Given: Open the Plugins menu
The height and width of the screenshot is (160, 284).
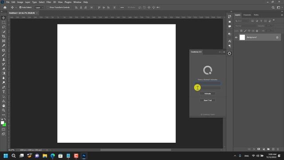Looking at the screenshot, I should [x=68, y=2].
